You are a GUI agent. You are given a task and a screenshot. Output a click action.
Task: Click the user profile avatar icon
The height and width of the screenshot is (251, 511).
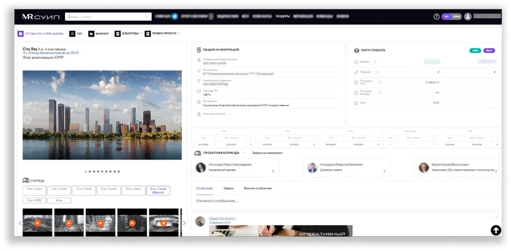[x=467, y=17]
